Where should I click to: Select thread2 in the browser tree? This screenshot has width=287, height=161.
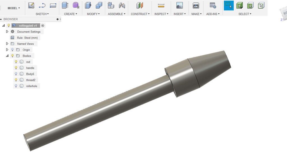(31, 80)
